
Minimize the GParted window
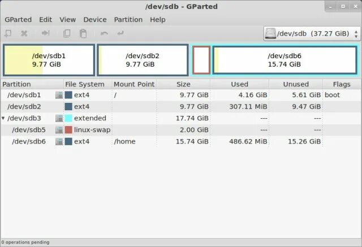[330, 6]
